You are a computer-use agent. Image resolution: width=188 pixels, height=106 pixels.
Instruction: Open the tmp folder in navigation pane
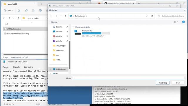click(x=56, y=55)
